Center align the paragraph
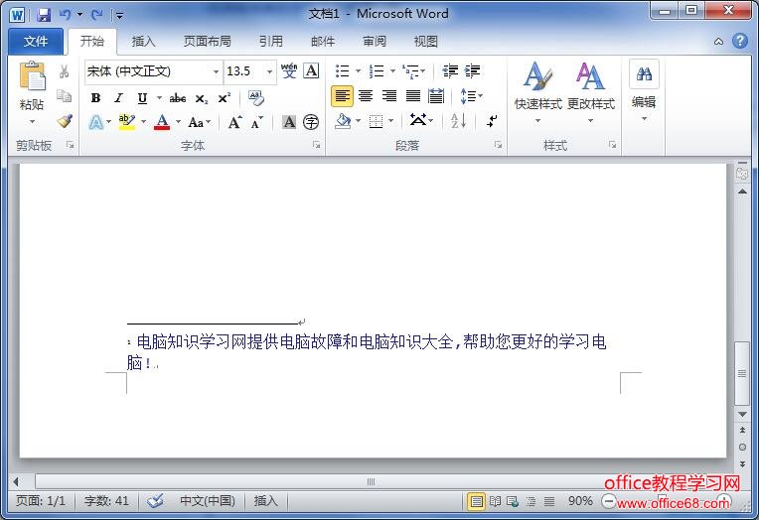This screenshot has width=759, height=520. tap(366, 96)
